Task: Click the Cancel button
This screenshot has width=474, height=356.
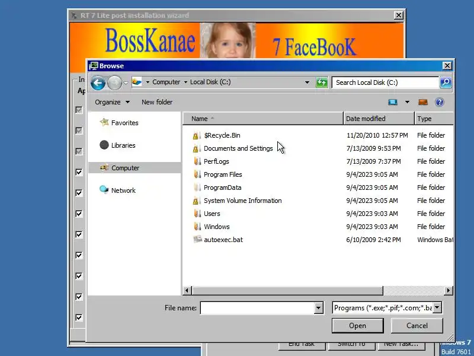Action: click(417, 326)
